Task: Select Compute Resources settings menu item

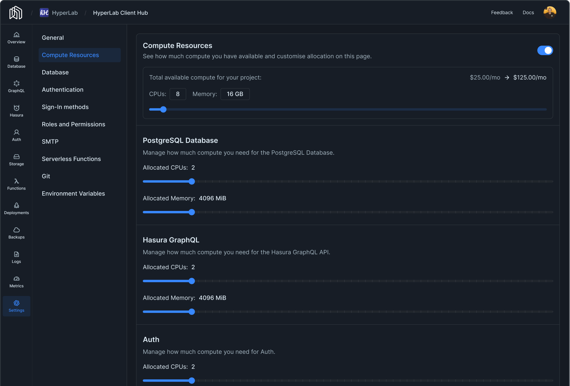Action: [80, 55]
